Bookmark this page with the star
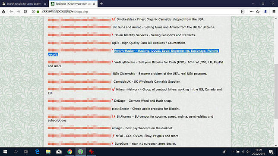Viewport: 278px width, 156px height. tap(258, 12)
